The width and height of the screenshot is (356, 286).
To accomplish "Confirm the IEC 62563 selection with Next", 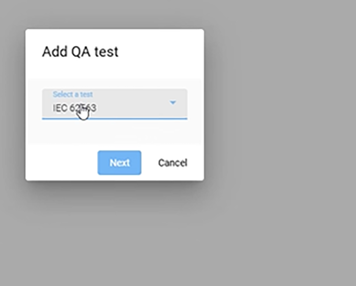I will pyautogui.click(x=119, y=163).
